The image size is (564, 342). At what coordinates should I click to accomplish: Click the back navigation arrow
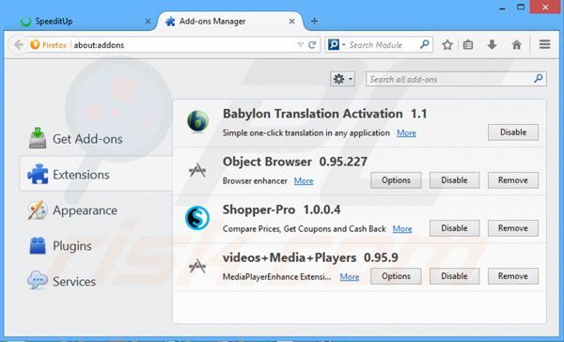[x=19, y=45]
